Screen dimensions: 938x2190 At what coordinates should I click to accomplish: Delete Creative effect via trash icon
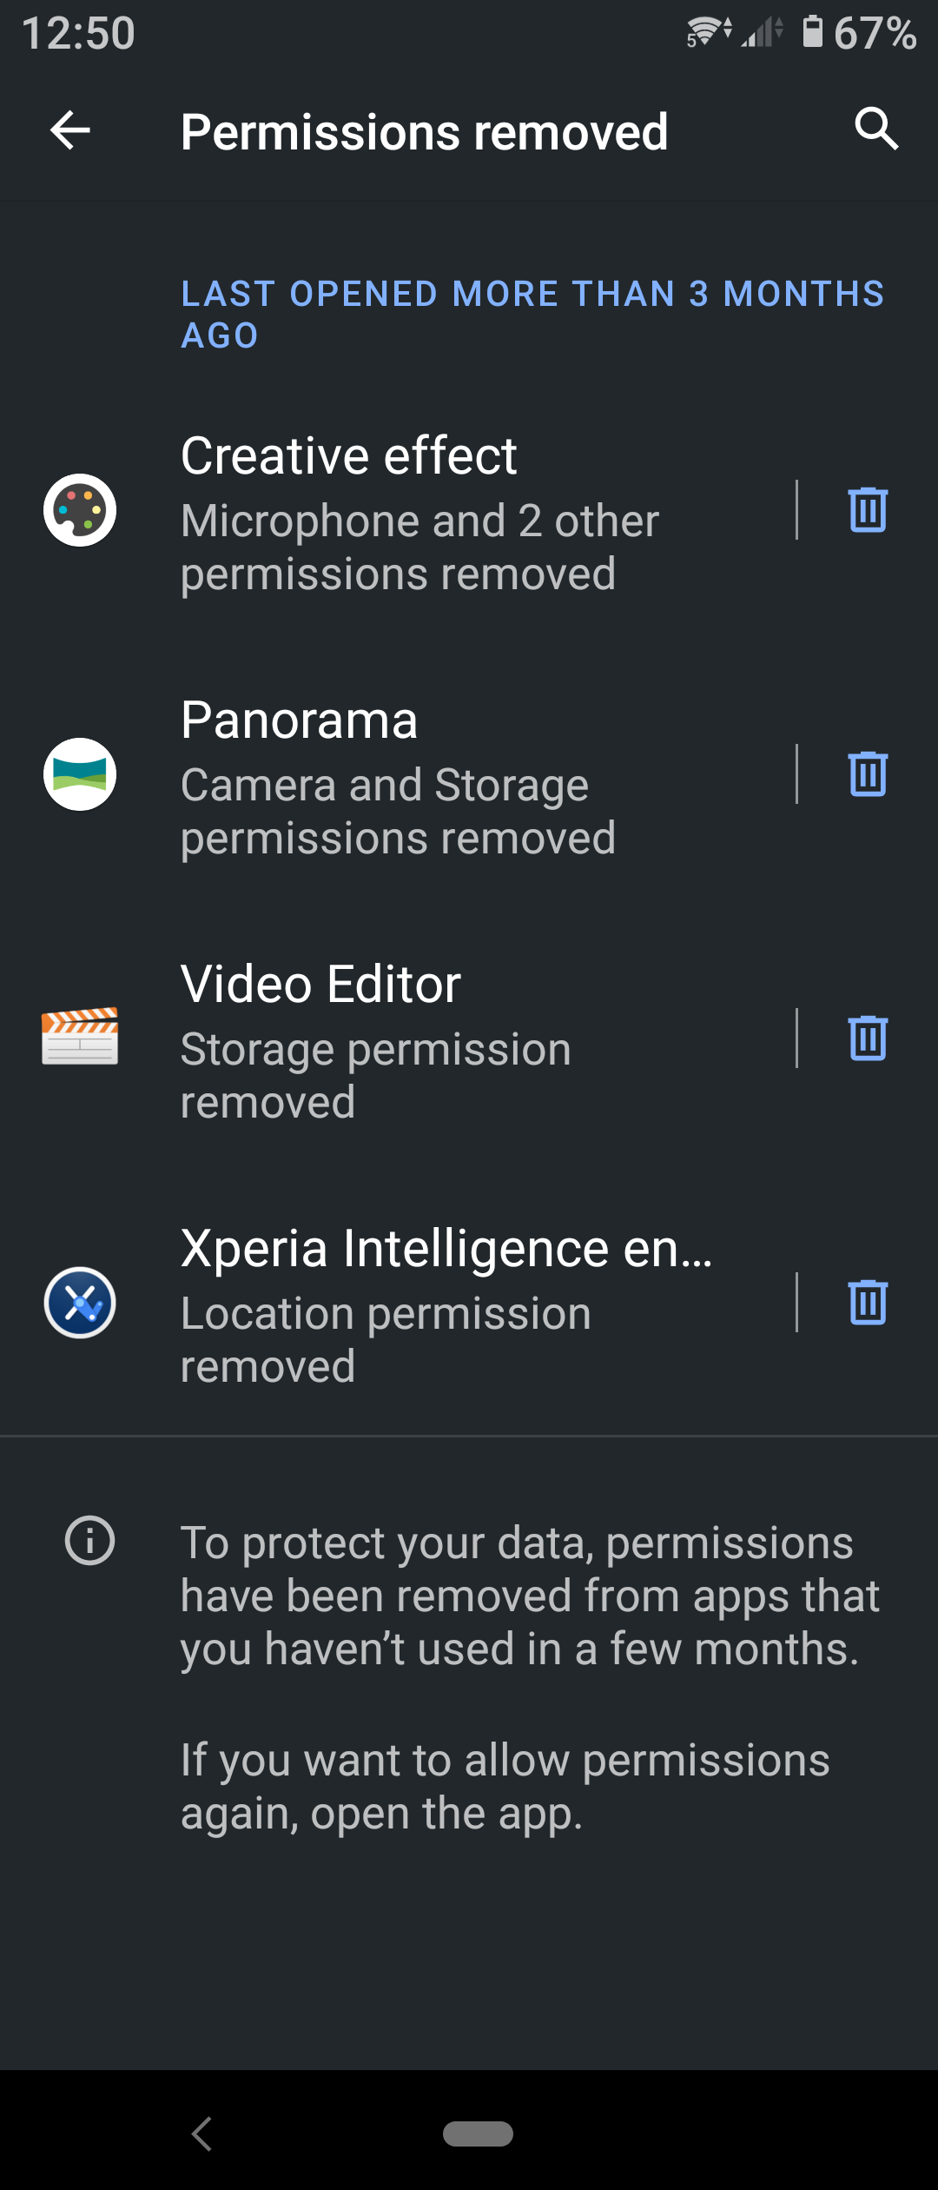pos(868,510)
